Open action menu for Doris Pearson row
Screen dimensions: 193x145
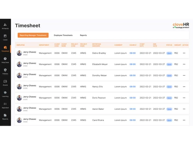[184, 98]
